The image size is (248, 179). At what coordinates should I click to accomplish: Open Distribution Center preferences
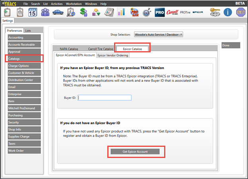point(24,80)
